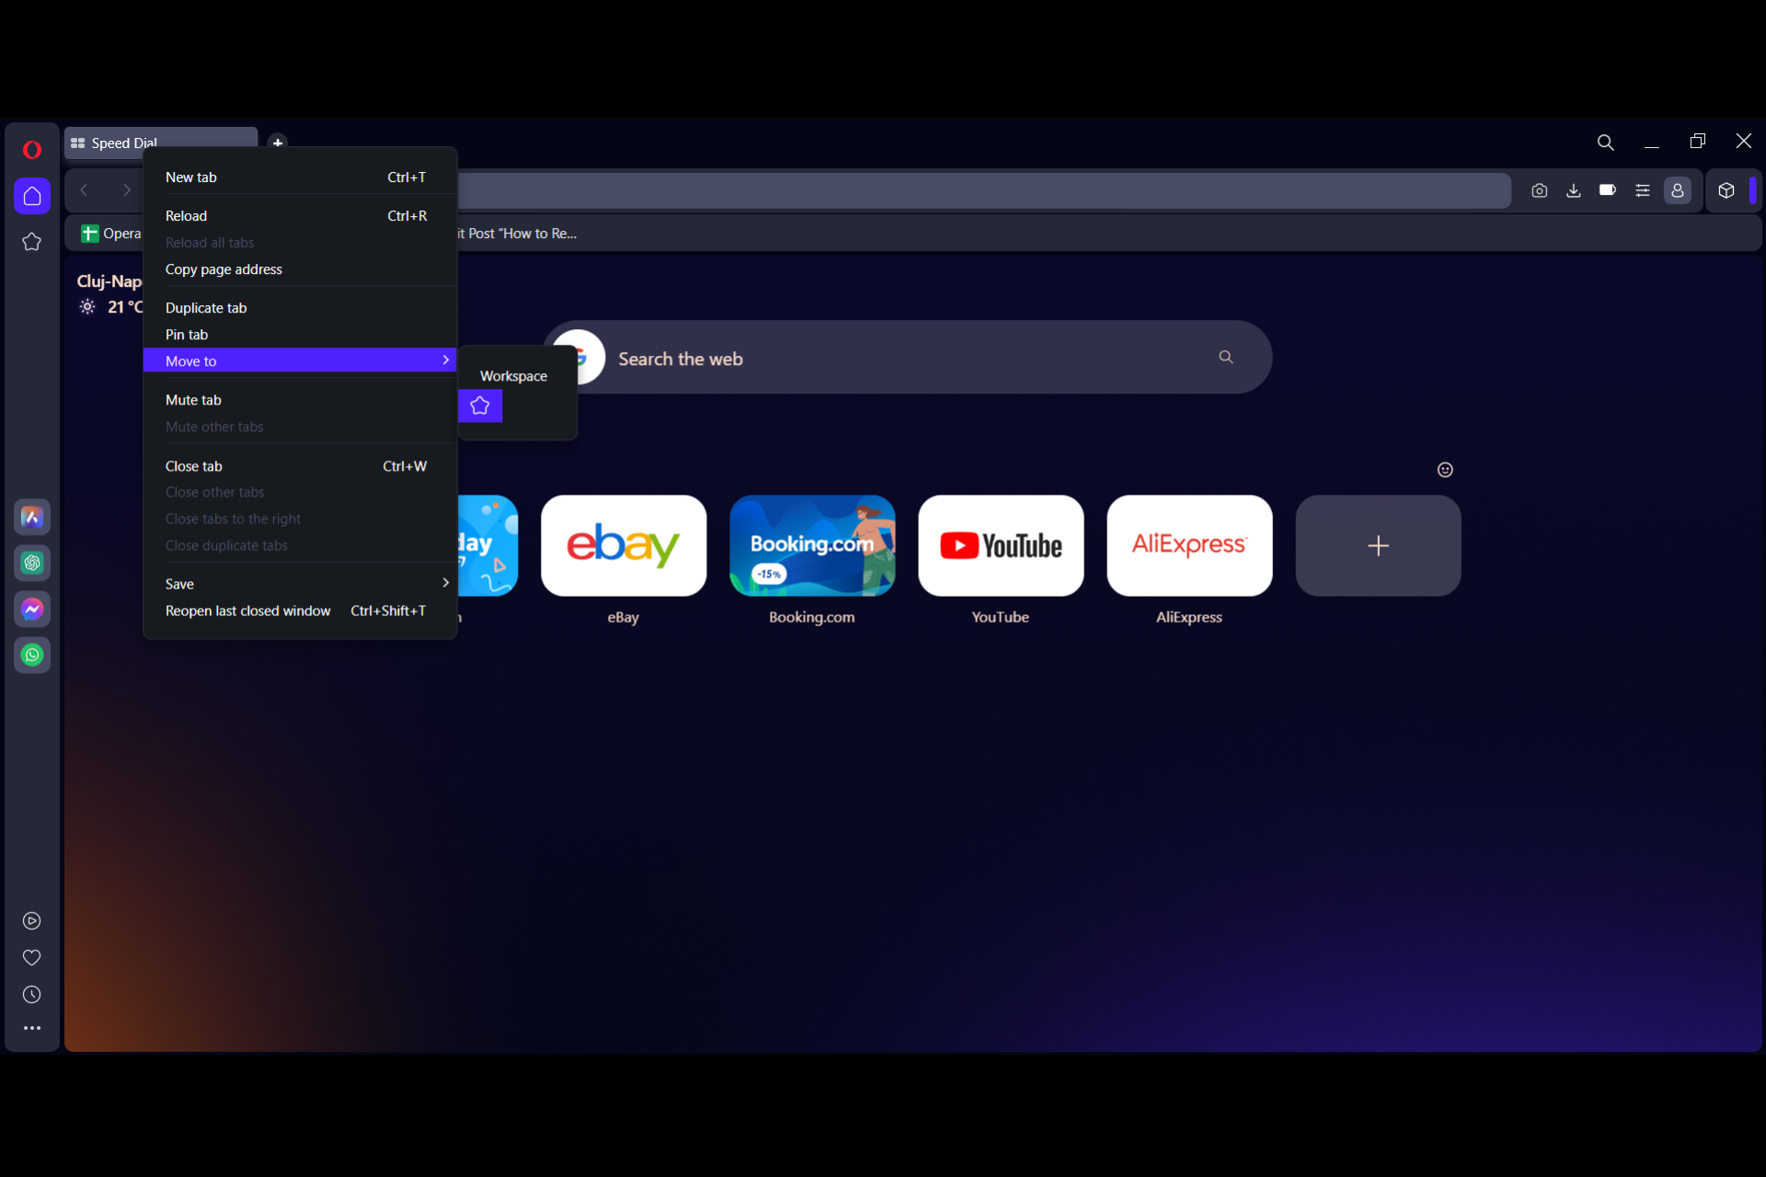Viewport: 1766px width, 1177px height.
Task: Select the recent tabs clock icon
Action: (33, 993)
